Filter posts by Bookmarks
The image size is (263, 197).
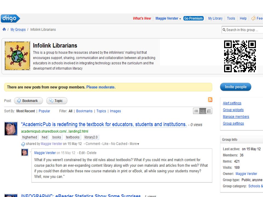tap(84, 111)
